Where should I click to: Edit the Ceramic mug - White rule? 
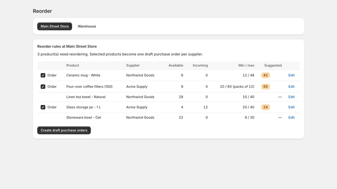(291, 75)
